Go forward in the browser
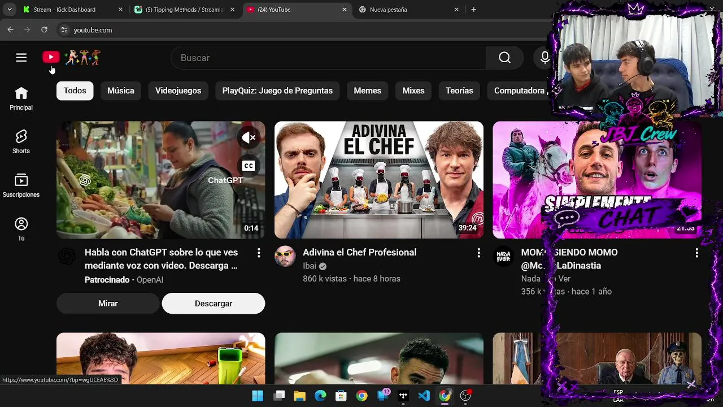723x407 pixels. click(27, 30)
